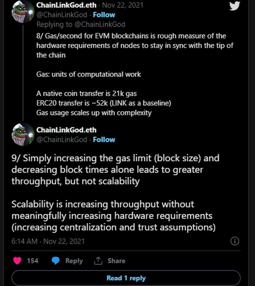Click ChainLinkGod.eth name on the 8/ tweet

click(x=66, y=5)
